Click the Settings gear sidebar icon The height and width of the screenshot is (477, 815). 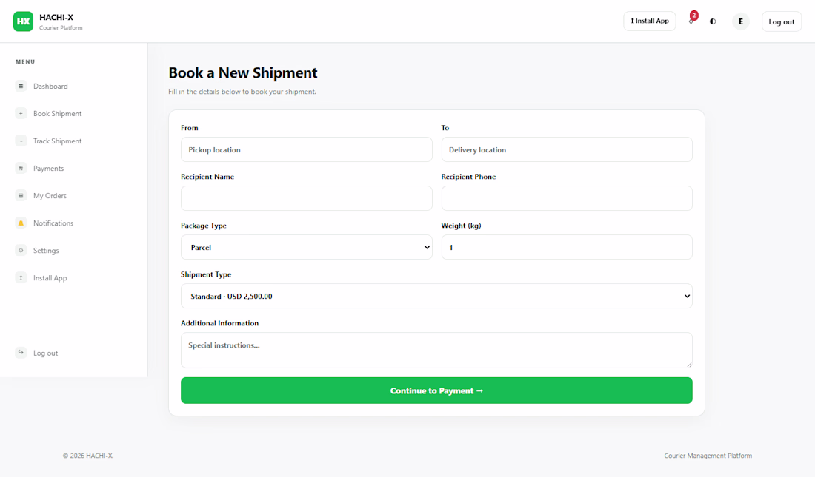click(x=21, y=250)
